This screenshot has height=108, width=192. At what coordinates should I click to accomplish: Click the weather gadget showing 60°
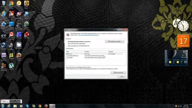coord(176,58)
